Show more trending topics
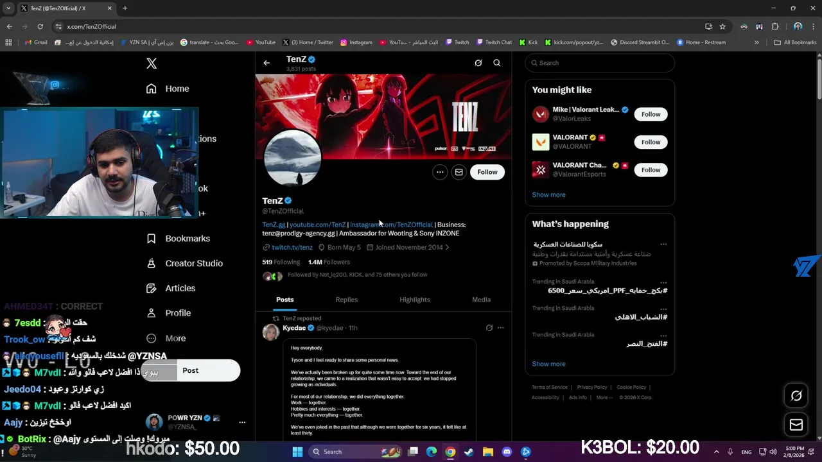 click(548, 364)
